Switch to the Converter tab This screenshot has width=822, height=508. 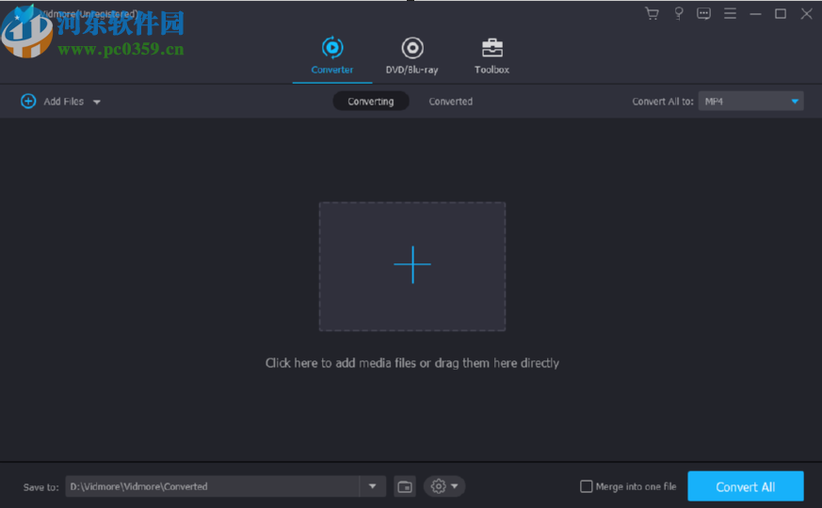tap(331, 56)
